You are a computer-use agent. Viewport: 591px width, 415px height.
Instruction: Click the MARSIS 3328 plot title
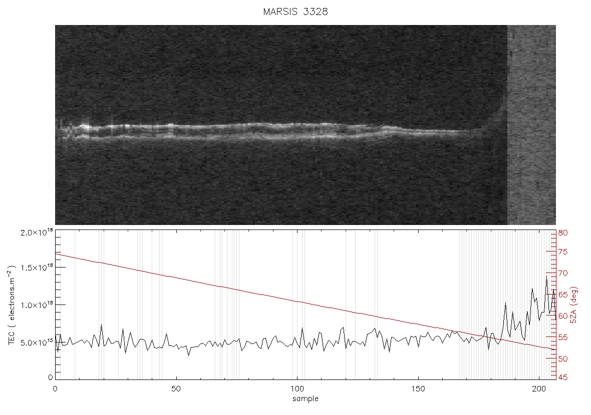tap(295, 11)
